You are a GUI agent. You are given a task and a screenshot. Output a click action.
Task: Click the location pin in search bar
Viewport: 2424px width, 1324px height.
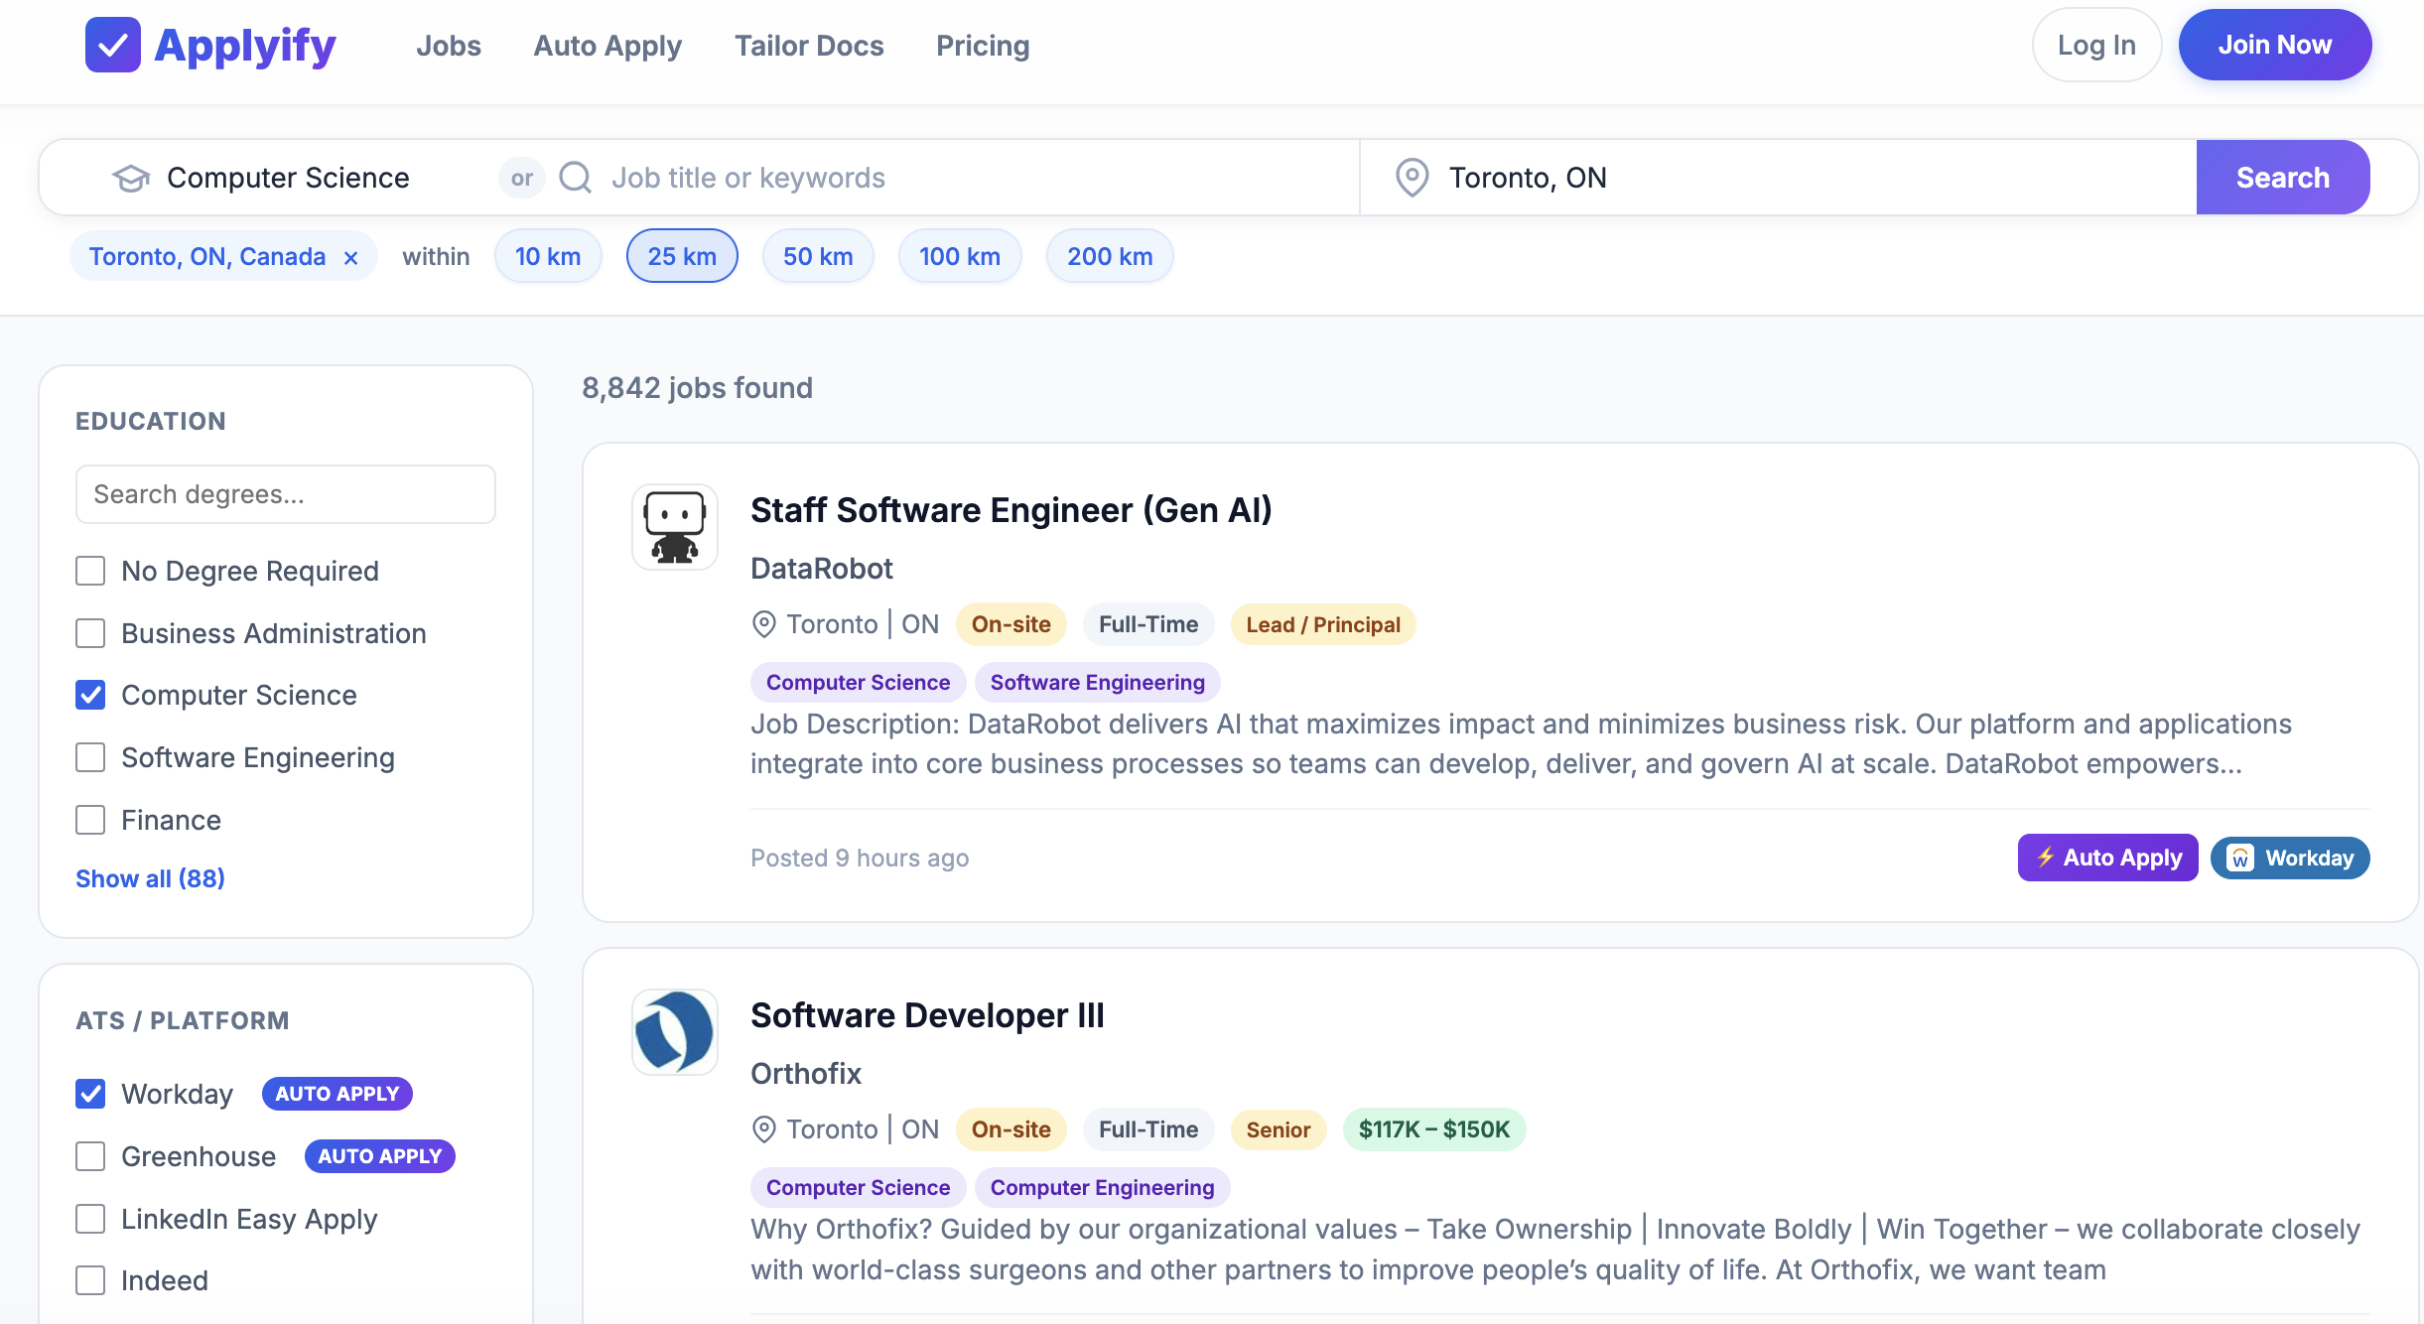pos(1413,178)
